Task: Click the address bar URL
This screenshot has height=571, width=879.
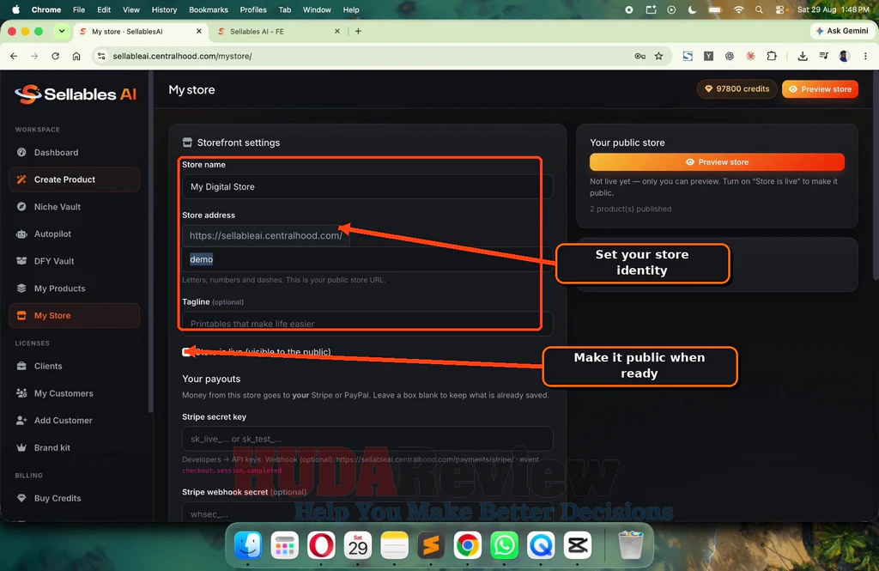Action: 182,56
